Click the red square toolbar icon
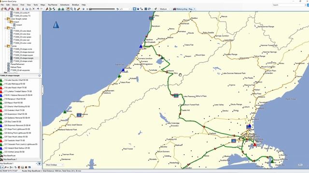 [18, 9]
